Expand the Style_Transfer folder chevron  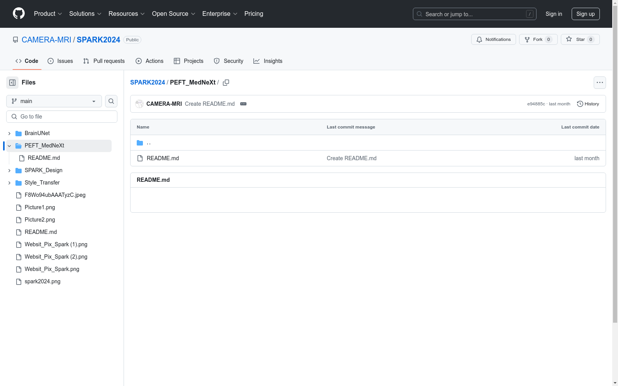9,183
